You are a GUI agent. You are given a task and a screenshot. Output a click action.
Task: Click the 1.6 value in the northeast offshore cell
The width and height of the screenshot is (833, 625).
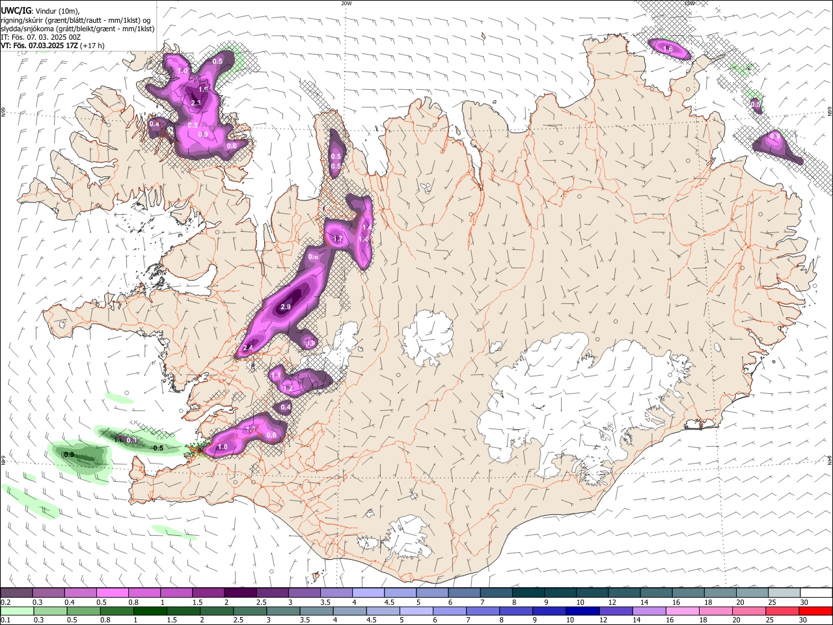coord(668,49)
